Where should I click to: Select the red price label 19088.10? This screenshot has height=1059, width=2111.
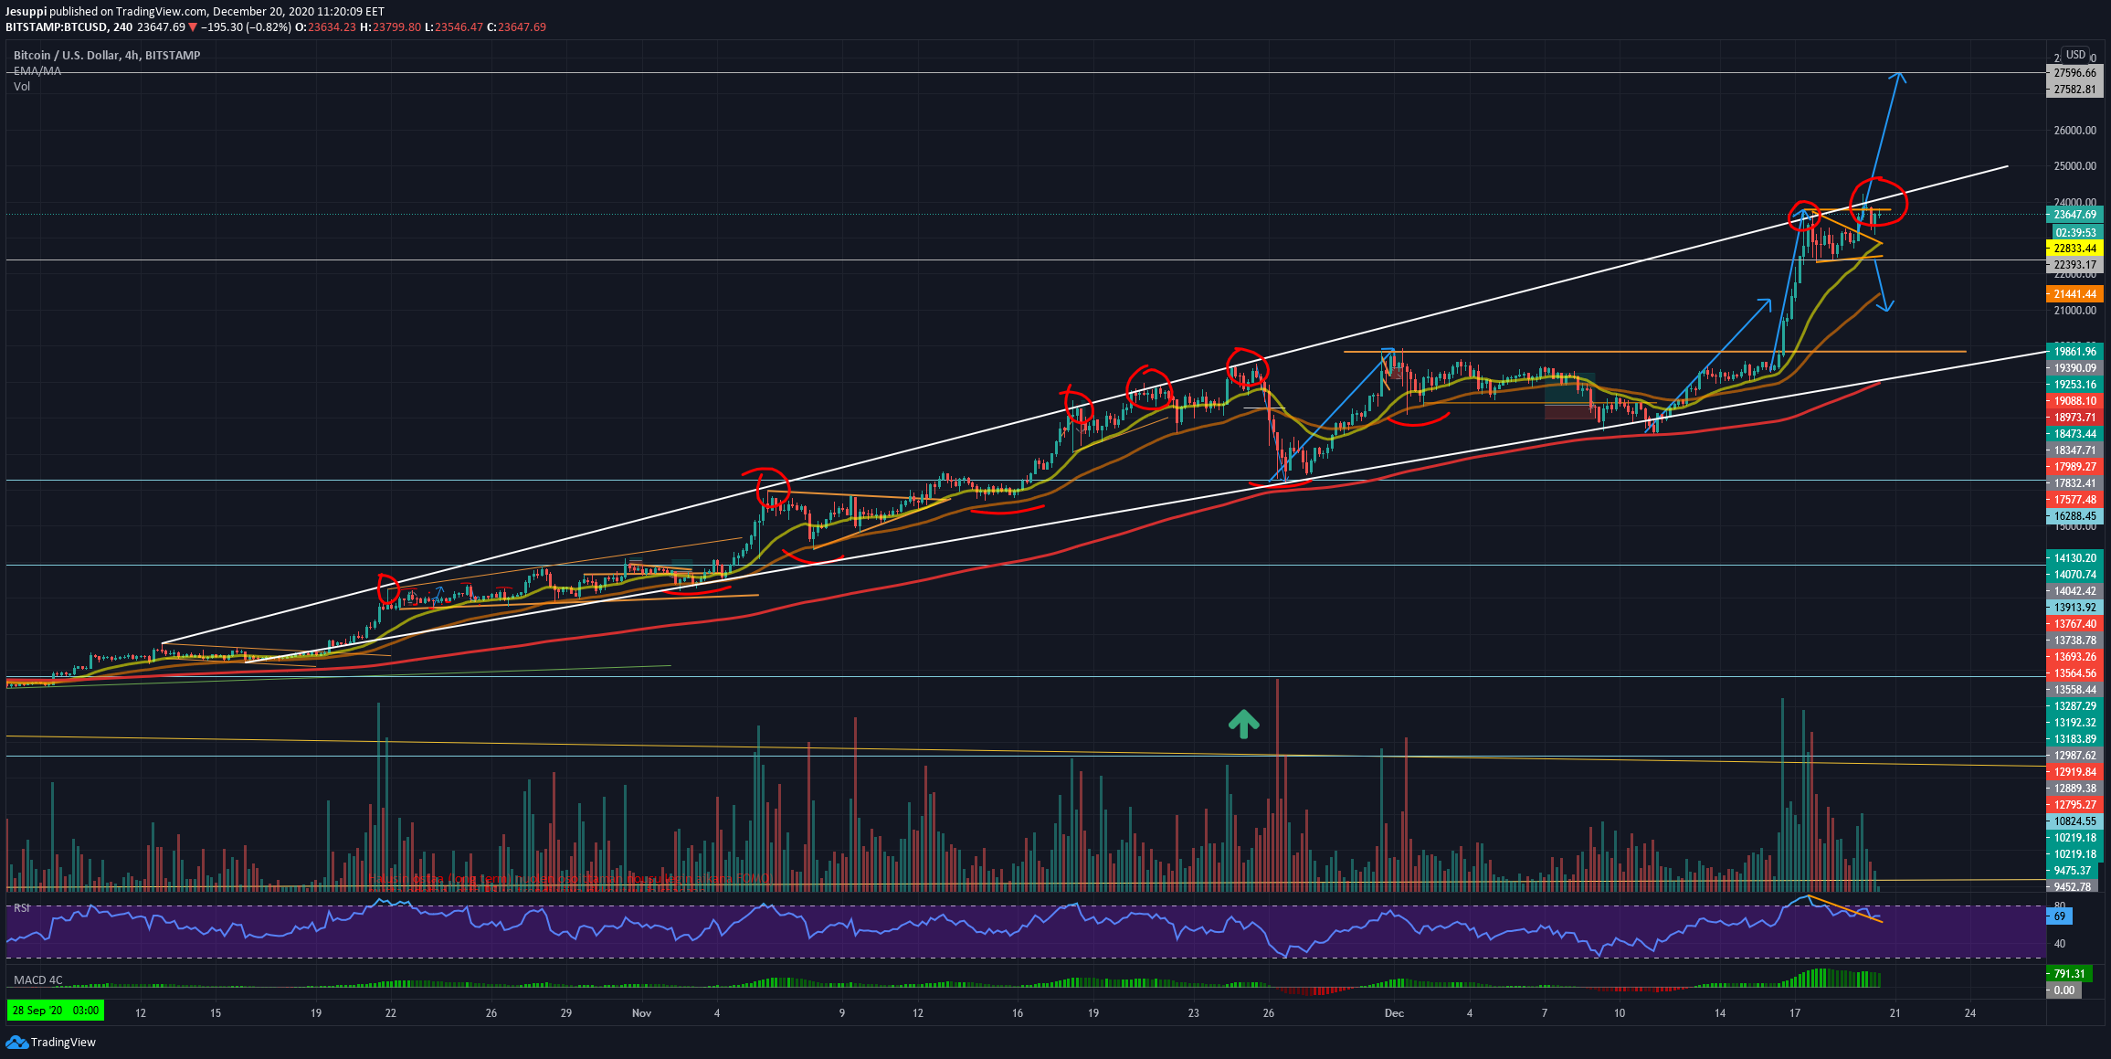(x=2074, y=401)
